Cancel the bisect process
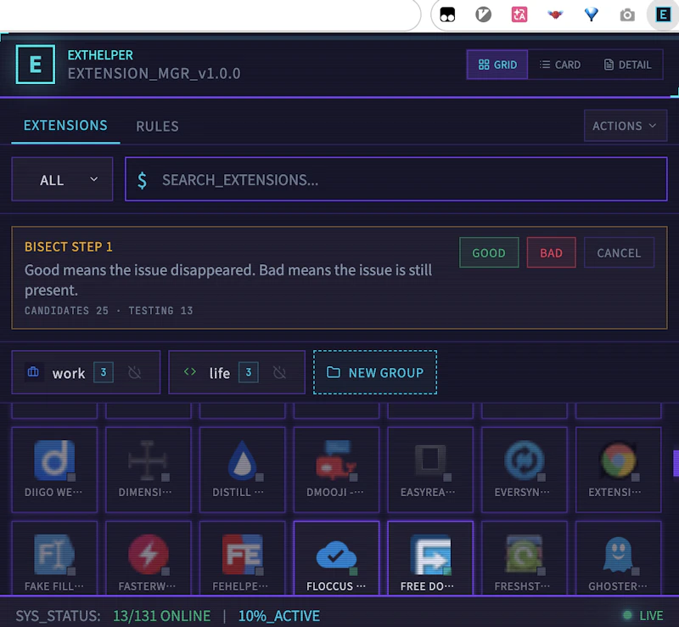Screen dimensions: 679x627 point(619,253)
